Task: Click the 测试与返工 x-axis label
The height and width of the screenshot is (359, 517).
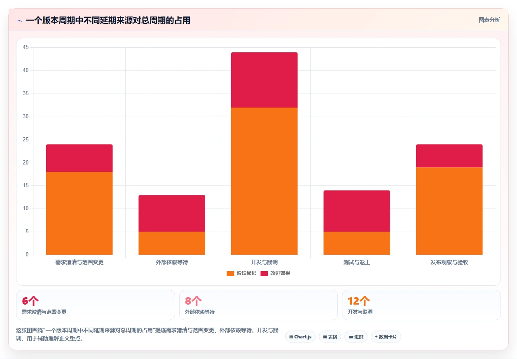Action: coord(357,262)
